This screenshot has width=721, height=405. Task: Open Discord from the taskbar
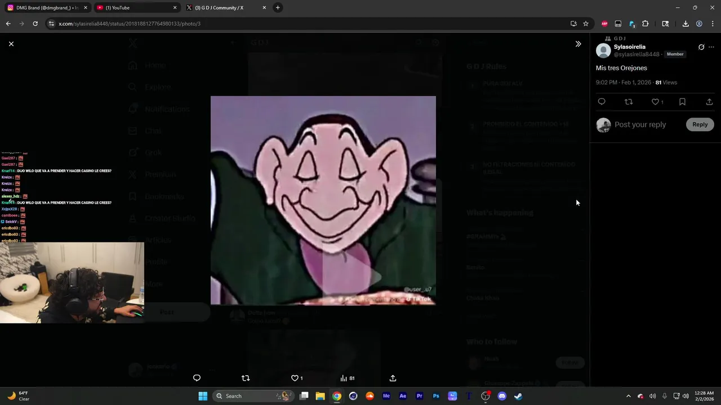click(x=502, y=396)
